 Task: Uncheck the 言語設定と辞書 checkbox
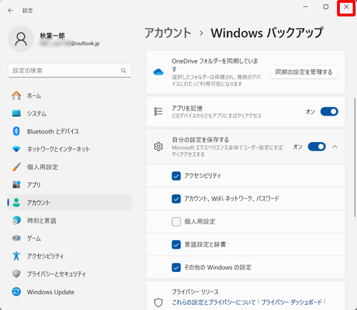(x=176, y=244)
